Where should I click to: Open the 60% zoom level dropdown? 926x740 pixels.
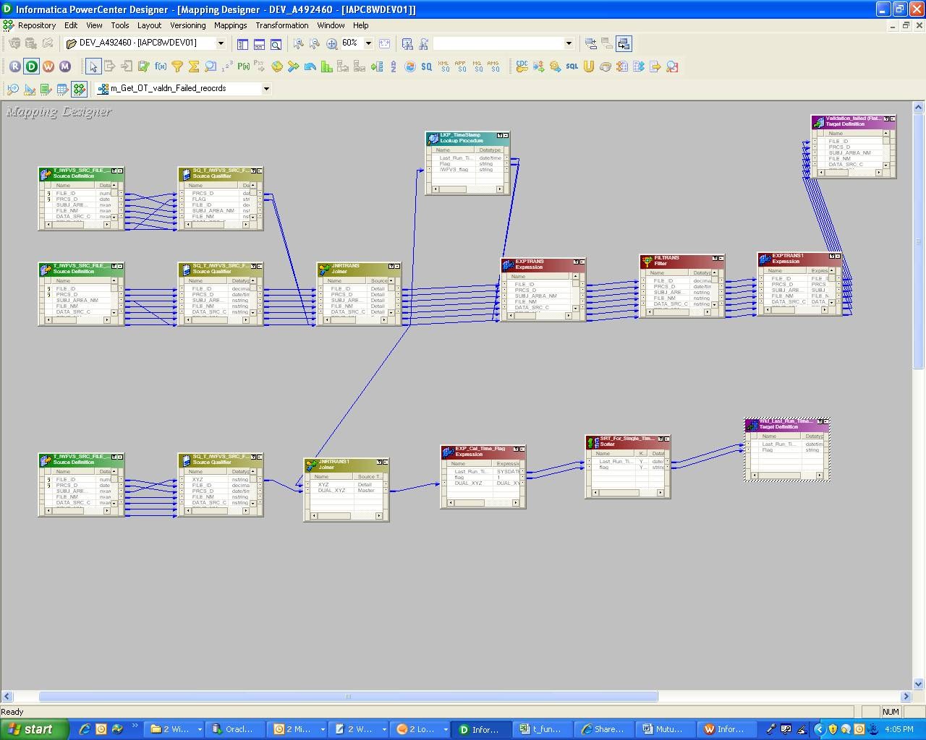coord(368,43)
